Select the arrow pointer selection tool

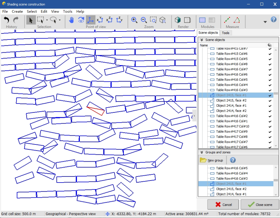(x=31, y=20)
